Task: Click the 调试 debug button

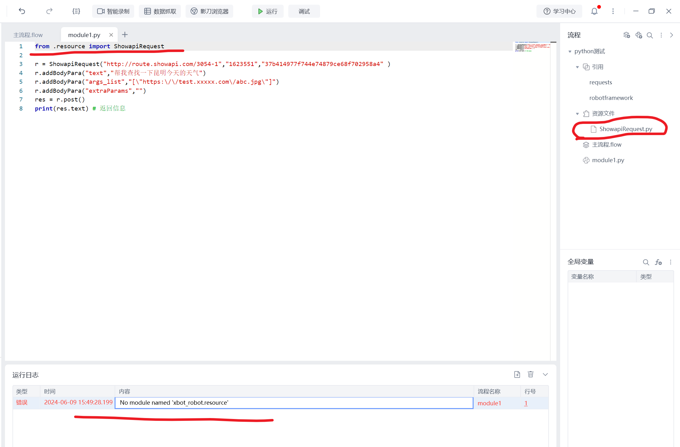Action: (304, 11)
